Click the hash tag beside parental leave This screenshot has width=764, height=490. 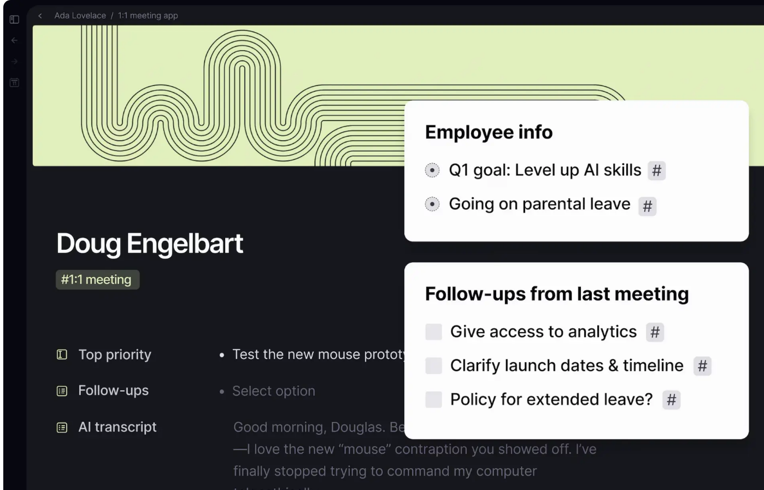pyautogui.click(x=647, y=206)
